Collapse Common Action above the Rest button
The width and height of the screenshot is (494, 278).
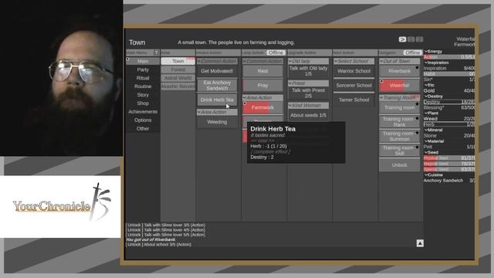(262, 61)
